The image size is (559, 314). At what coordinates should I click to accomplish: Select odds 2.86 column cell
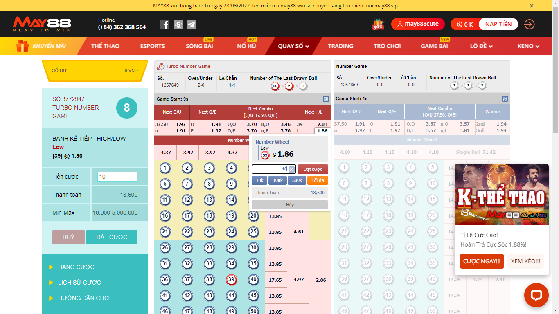(x=321, y=280)
